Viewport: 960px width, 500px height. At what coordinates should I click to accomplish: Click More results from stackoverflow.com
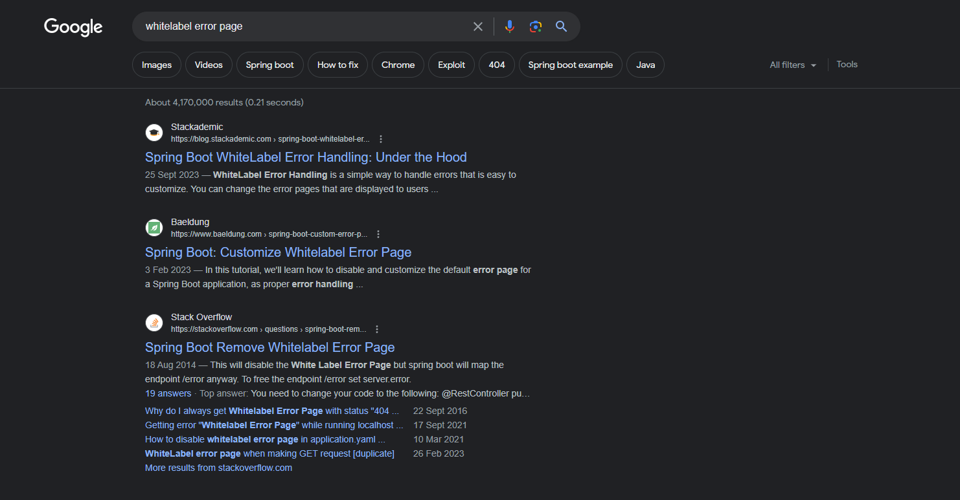(218, 468)
